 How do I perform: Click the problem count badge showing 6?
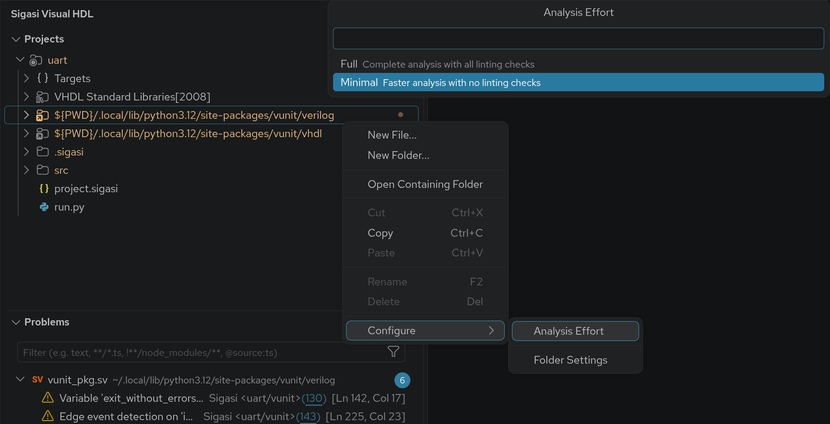coord(402,381)
